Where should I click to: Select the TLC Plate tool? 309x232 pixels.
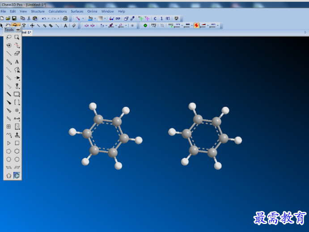pos(17,127)
